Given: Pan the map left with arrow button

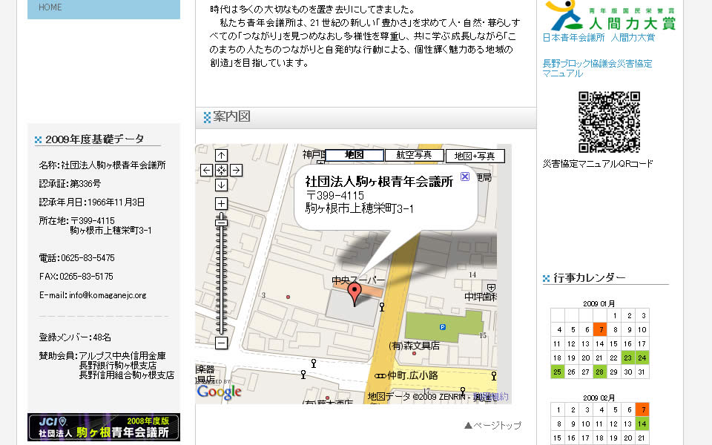Looking at the screenshot, I should (207, 171).
